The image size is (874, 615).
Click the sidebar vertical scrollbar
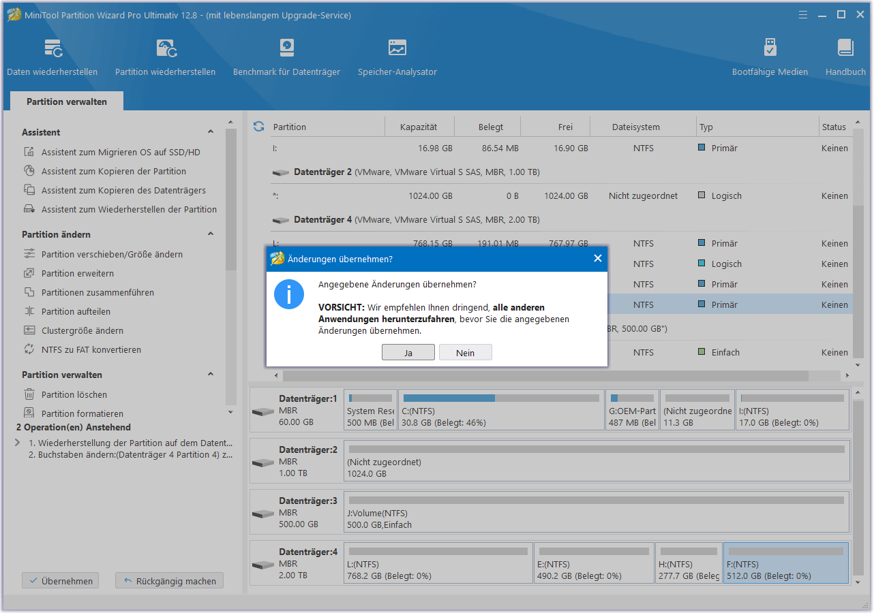[x=231, y=199]
